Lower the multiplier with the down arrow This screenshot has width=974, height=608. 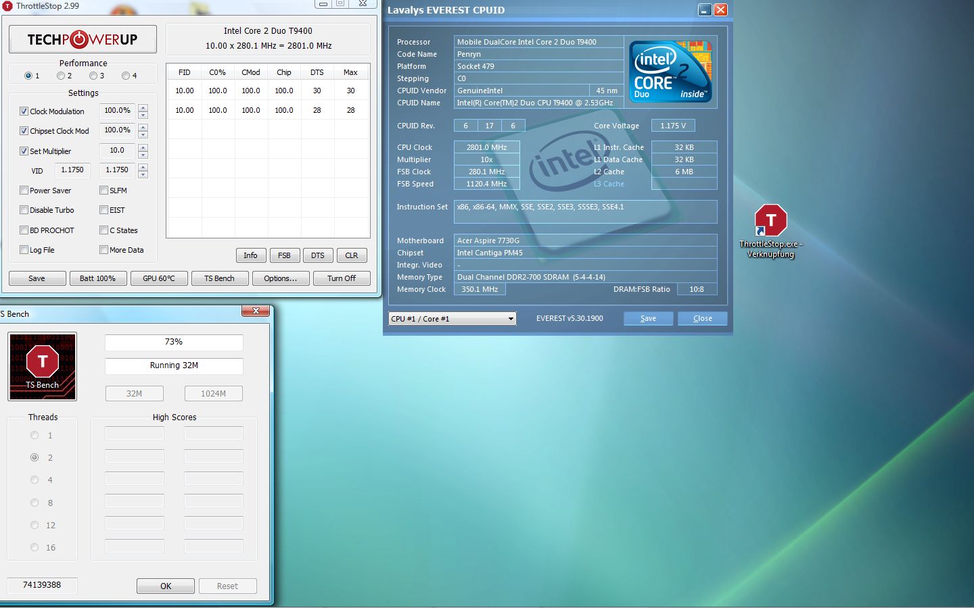[143, 155]
